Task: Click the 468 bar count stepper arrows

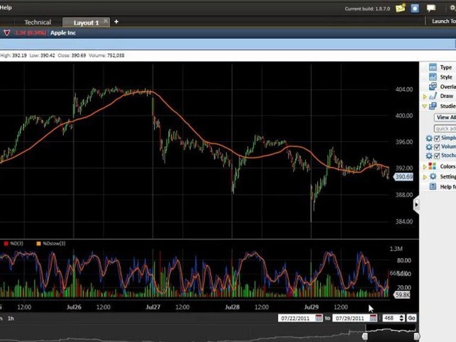Action: [402, 318]
